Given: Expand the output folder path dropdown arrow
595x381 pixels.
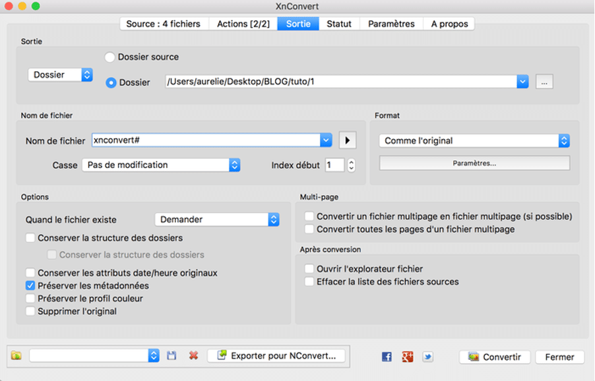Looking at the screenshot, I should [522, 82].
